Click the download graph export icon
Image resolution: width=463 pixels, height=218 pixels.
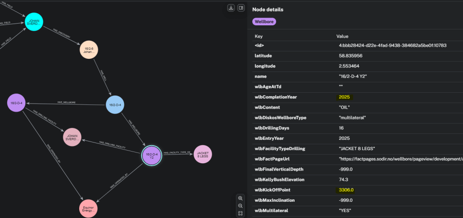coord(231,8)
